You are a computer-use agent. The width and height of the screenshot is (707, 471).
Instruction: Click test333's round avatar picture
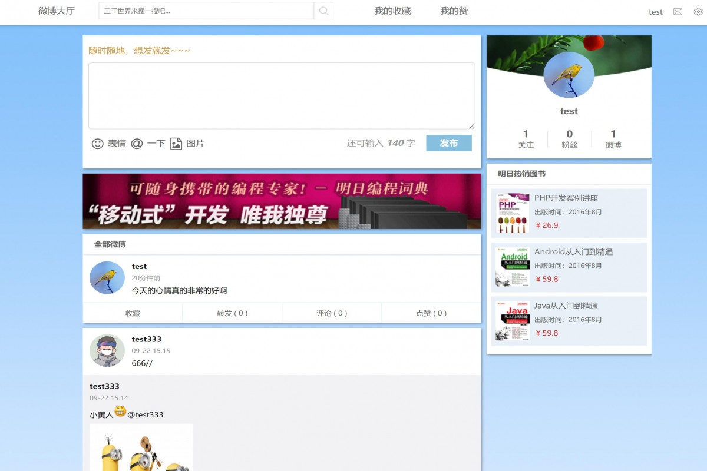click(107, 350)
